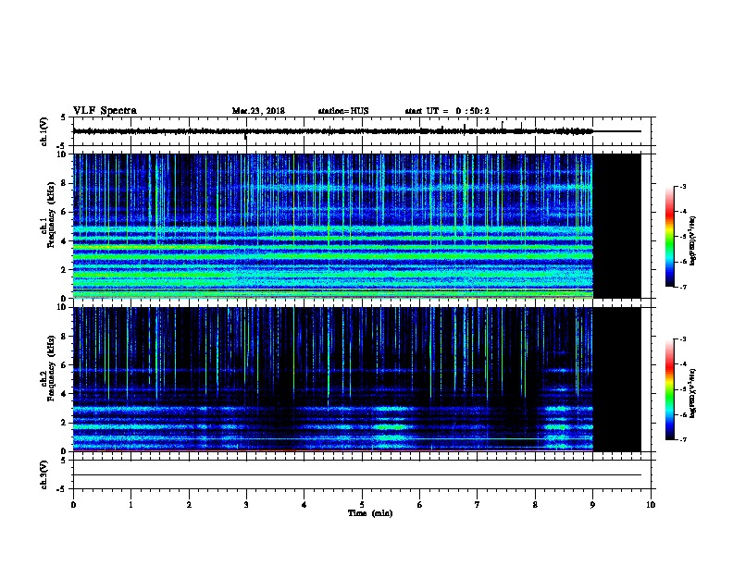This screenshot has height=566, width=733.
Task: Click the "-3" label on ch.1 color bar
Action: tap(682, 187)
